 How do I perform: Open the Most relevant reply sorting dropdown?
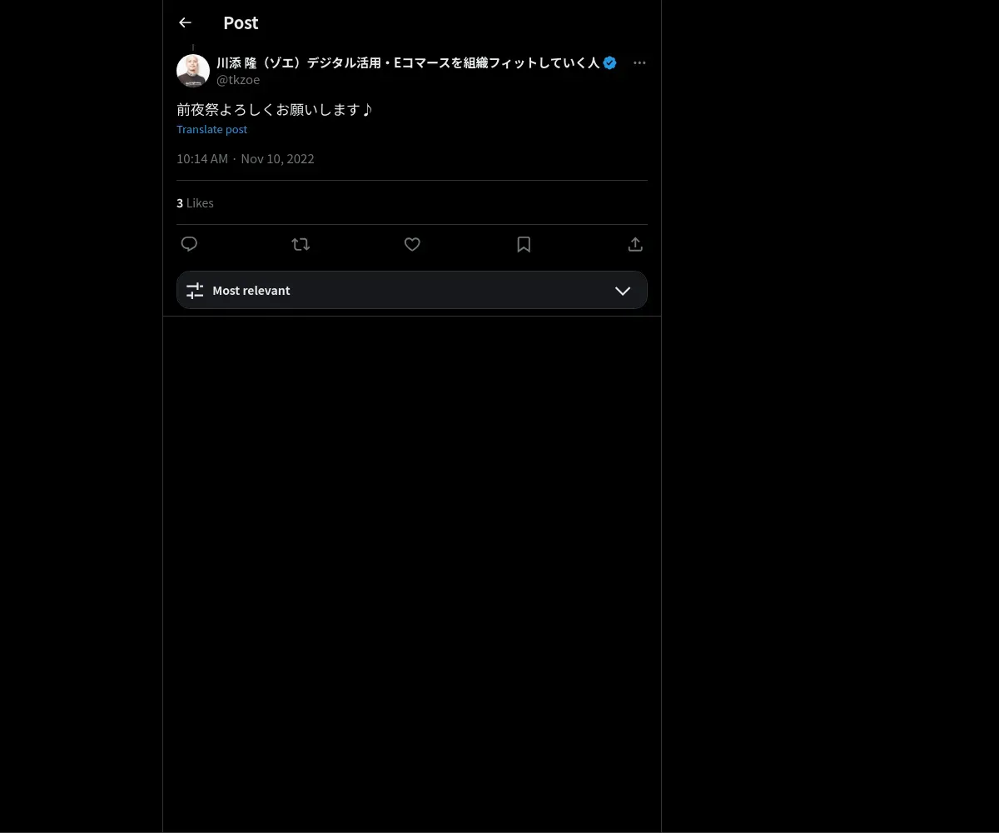tap(412, 290)
